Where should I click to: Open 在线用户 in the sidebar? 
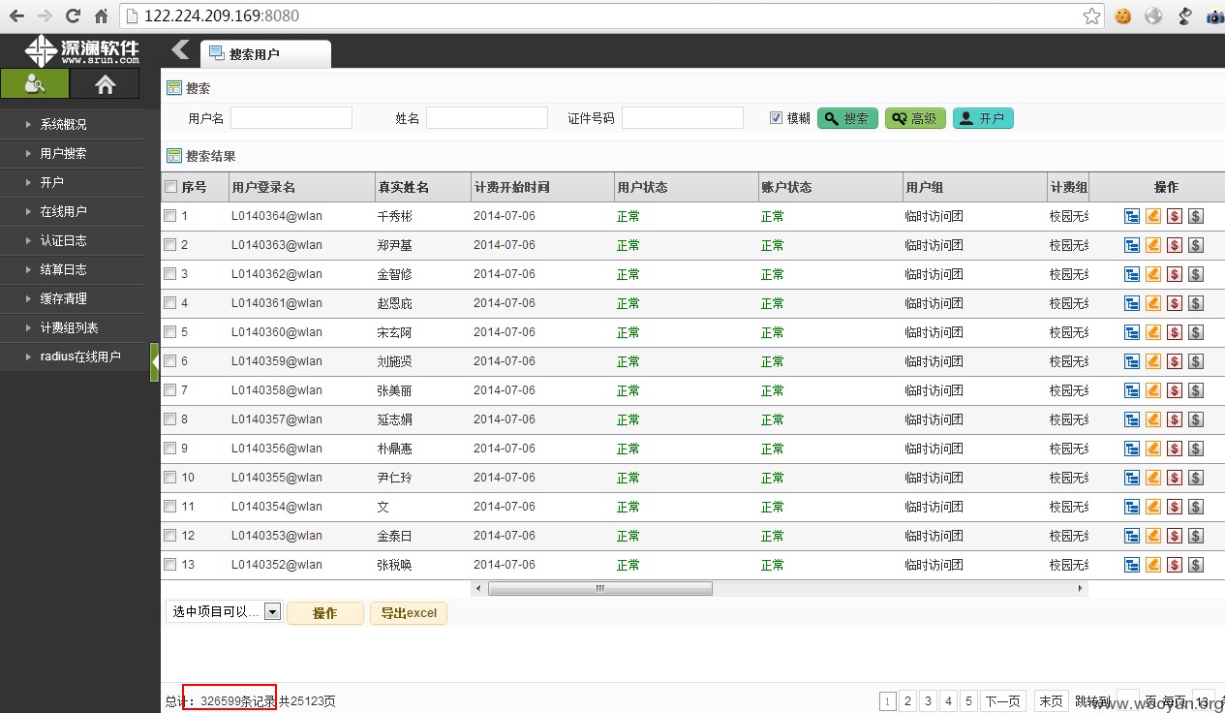pyautogui.click(x=73, y=211)
